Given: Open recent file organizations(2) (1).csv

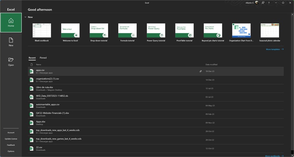Looking at the screenshot, I should 156,80.
